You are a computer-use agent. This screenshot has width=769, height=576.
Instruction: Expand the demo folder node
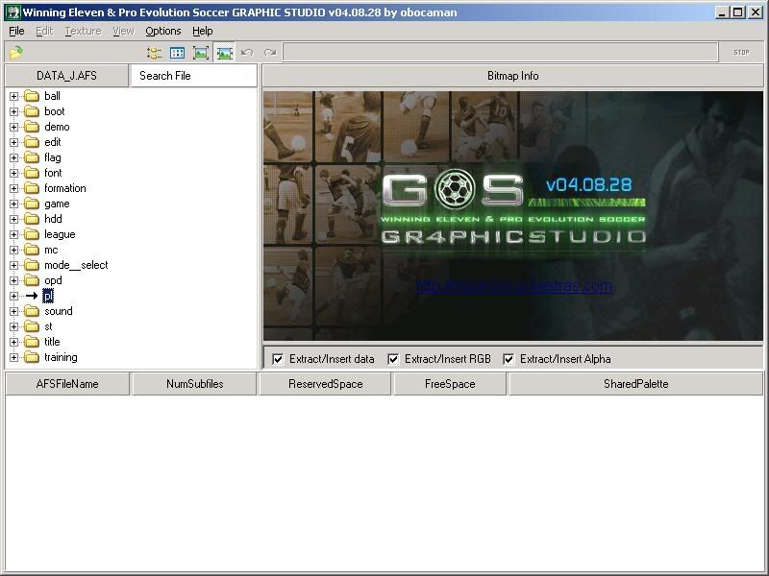tap(13, 127)
